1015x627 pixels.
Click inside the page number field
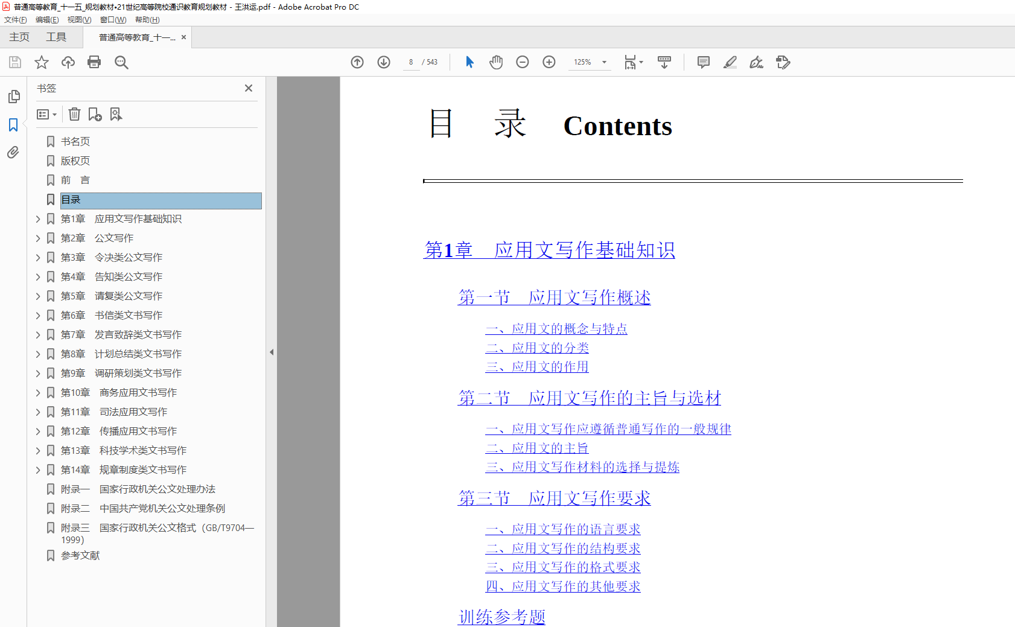click(x=410, y=62)
